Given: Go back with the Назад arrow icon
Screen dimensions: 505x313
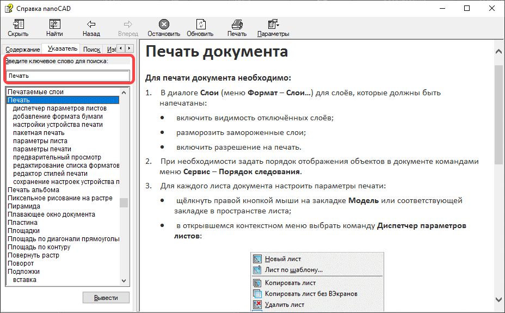Looking at the screenshot, I should pyautogui.click(x=91, y=24).
